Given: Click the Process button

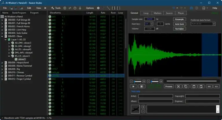Looking at the screenshot, I should tap(169, 86).
